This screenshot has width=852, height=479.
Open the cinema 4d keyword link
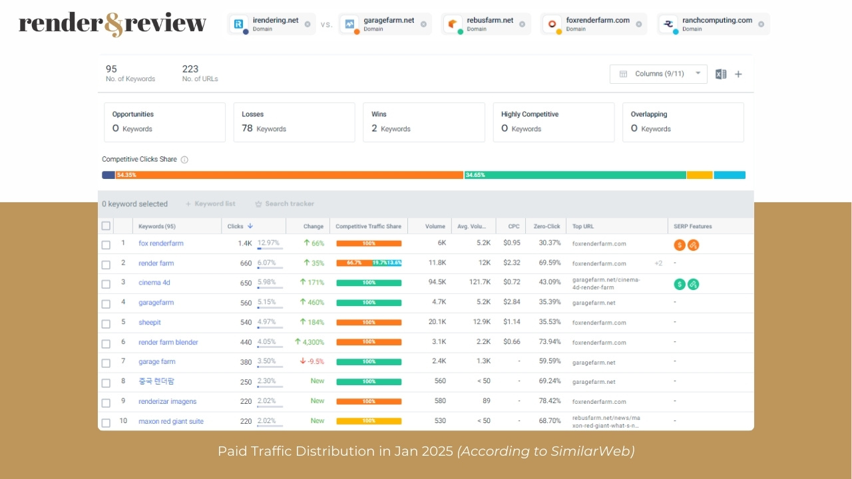click(154, 283)
